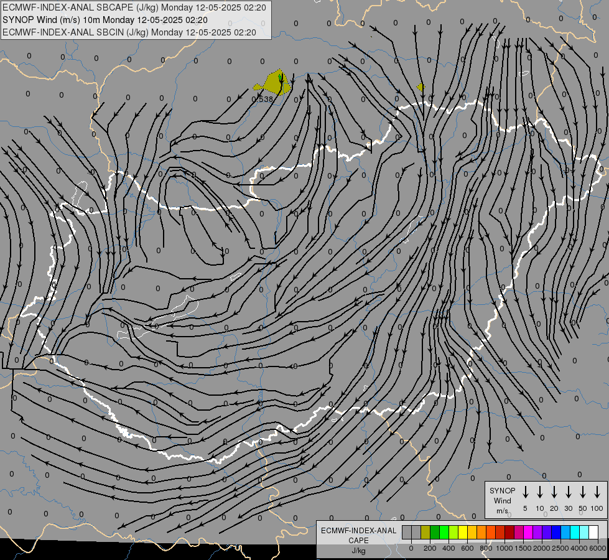Click the 1000 label on CAPE scale
609x560 pixels.
click(504, 548)
